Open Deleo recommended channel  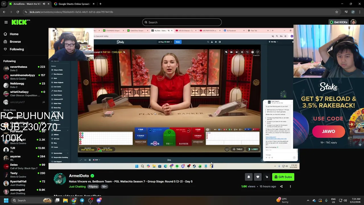point(24,166)
